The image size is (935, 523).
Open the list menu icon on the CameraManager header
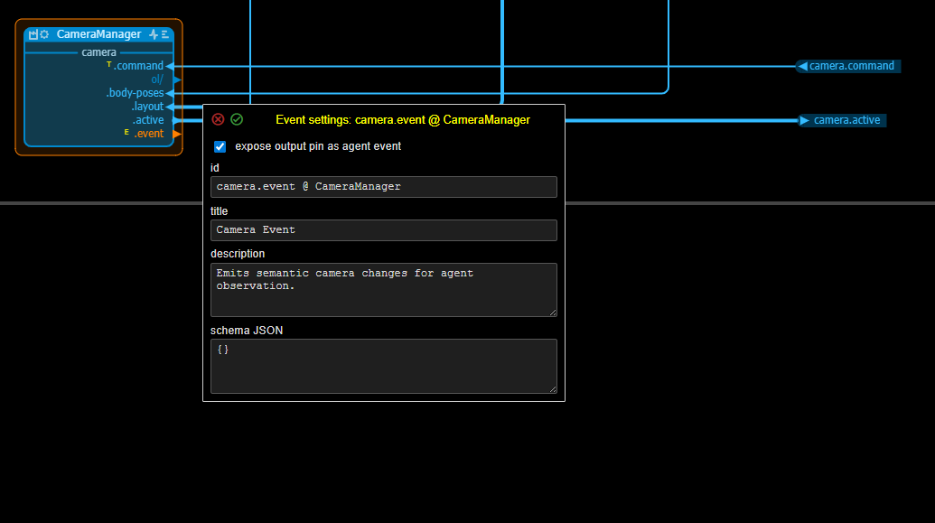point(165,34)
